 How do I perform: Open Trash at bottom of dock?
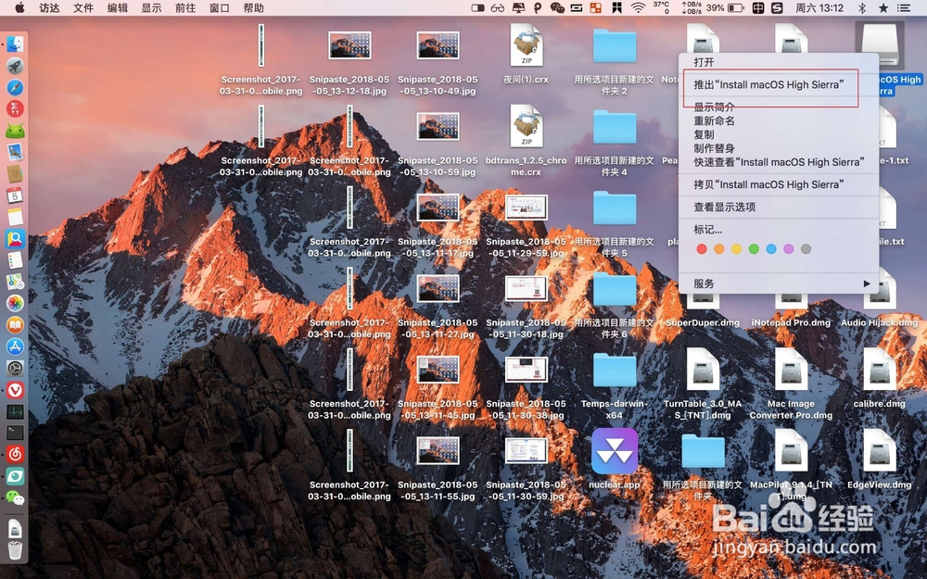(x=16, y=550)
